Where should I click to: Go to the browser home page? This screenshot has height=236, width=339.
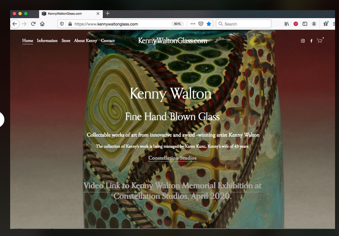coord(42,24)
